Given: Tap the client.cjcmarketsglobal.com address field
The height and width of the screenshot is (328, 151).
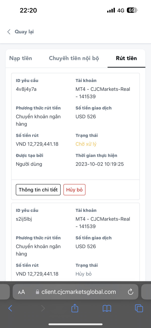Looking at the screenshot, I should pos(79,292).
